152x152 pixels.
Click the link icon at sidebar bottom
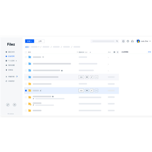(8, 105)
